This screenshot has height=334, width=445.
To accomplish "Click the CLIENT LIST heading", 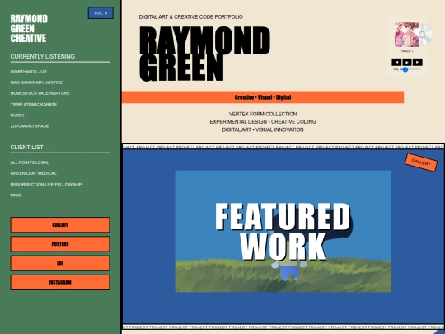I will [27, 147].
